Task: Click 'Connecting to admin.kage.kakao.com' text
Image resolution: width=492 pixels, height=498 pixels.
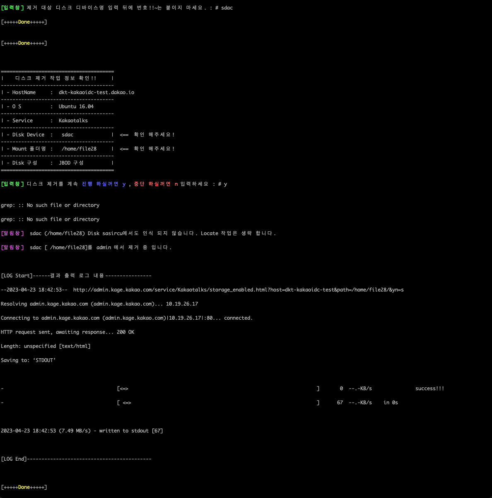Action: (50, 318)
